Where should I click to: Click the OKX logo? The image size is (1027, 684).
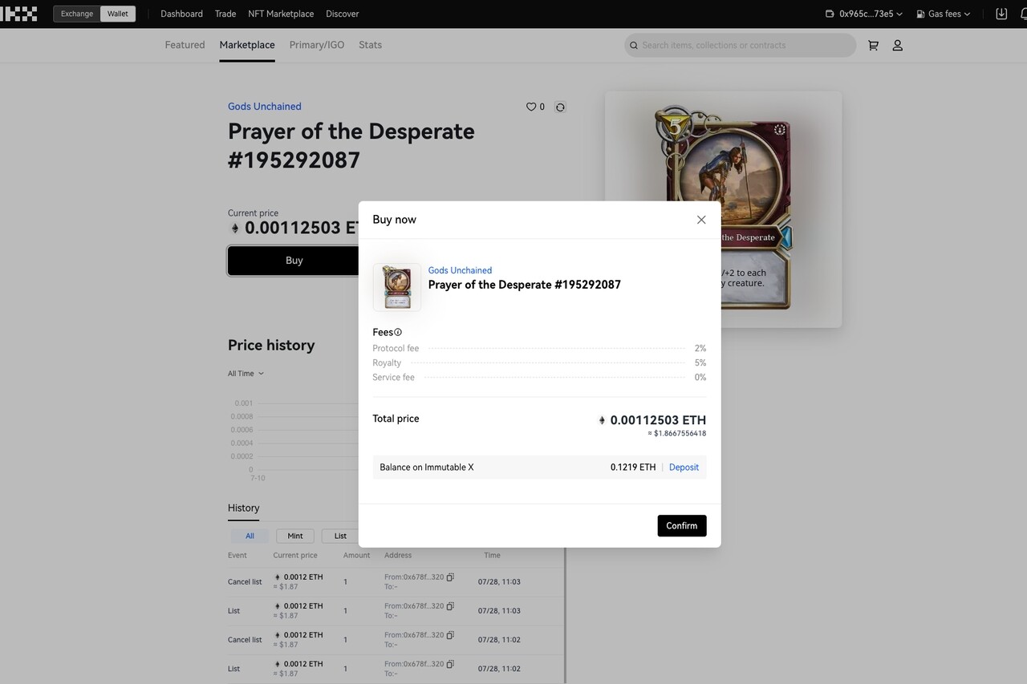coord(18,14)
